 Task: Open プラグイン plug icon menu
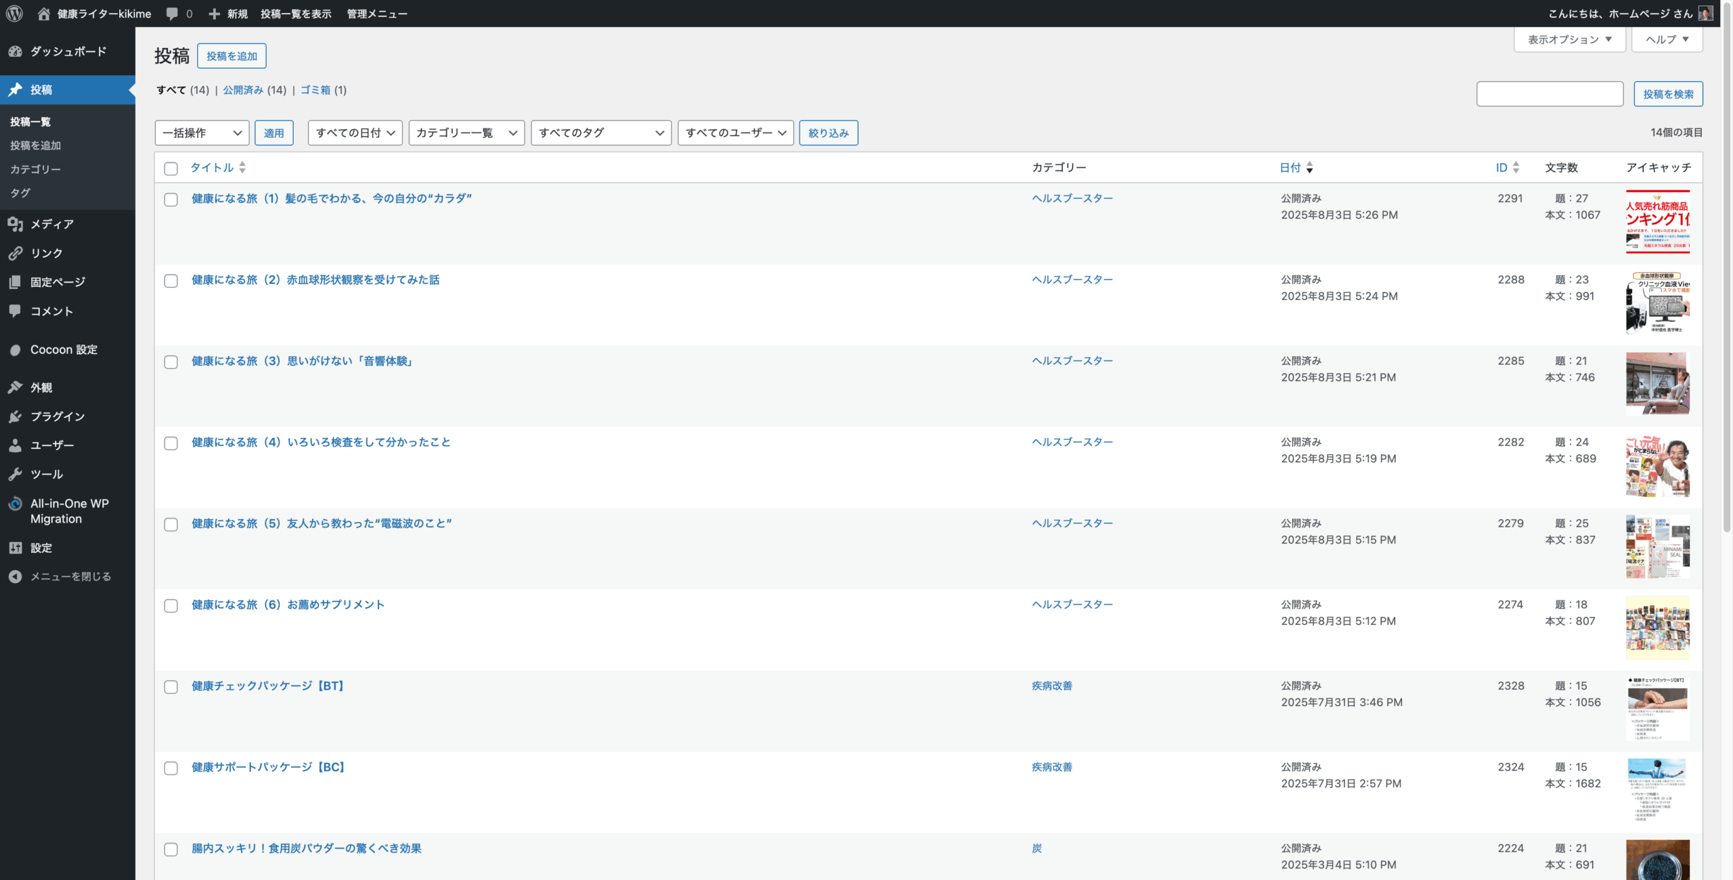tap(15, 416)
